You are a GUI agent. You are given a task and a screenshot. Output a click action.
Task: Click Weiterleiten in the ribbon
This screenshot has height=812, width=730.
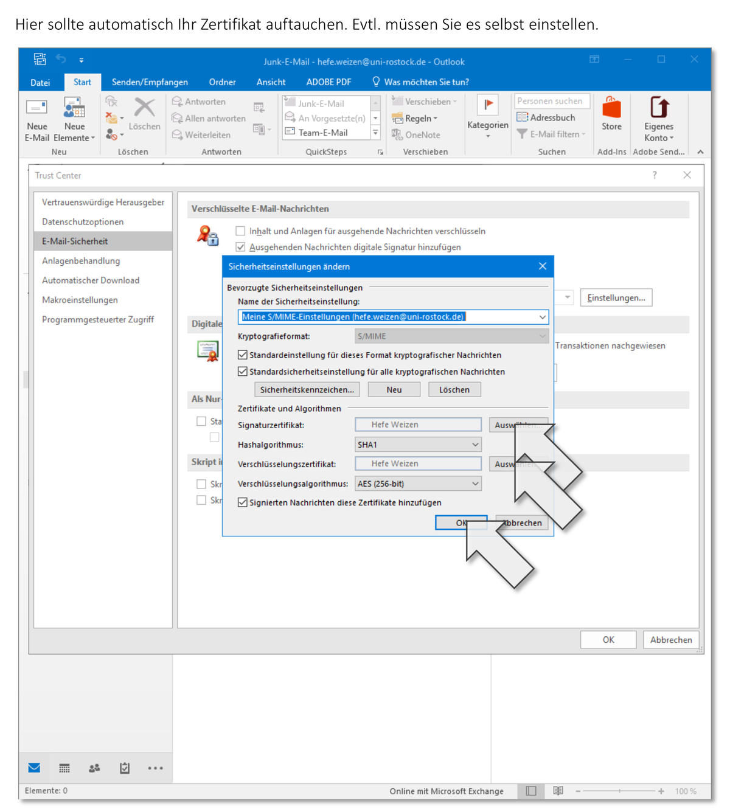click(x=201, y=134)
